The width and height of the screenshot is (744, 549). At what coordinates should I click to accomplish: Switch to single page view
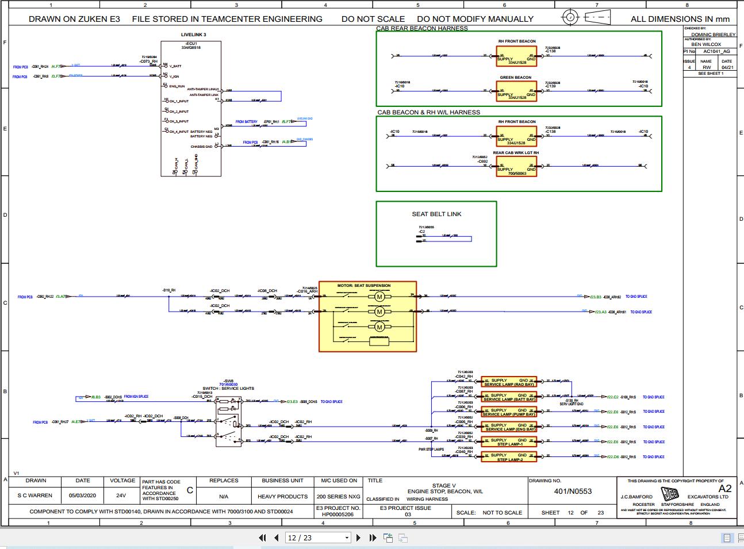pyautogui.click(x=727, y=538)
